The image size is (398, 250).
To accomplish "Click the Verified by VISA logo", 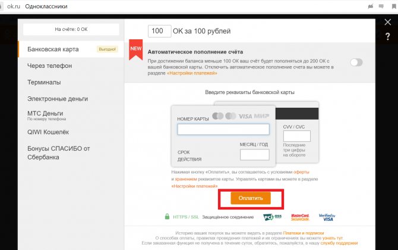I will [327, 217].
